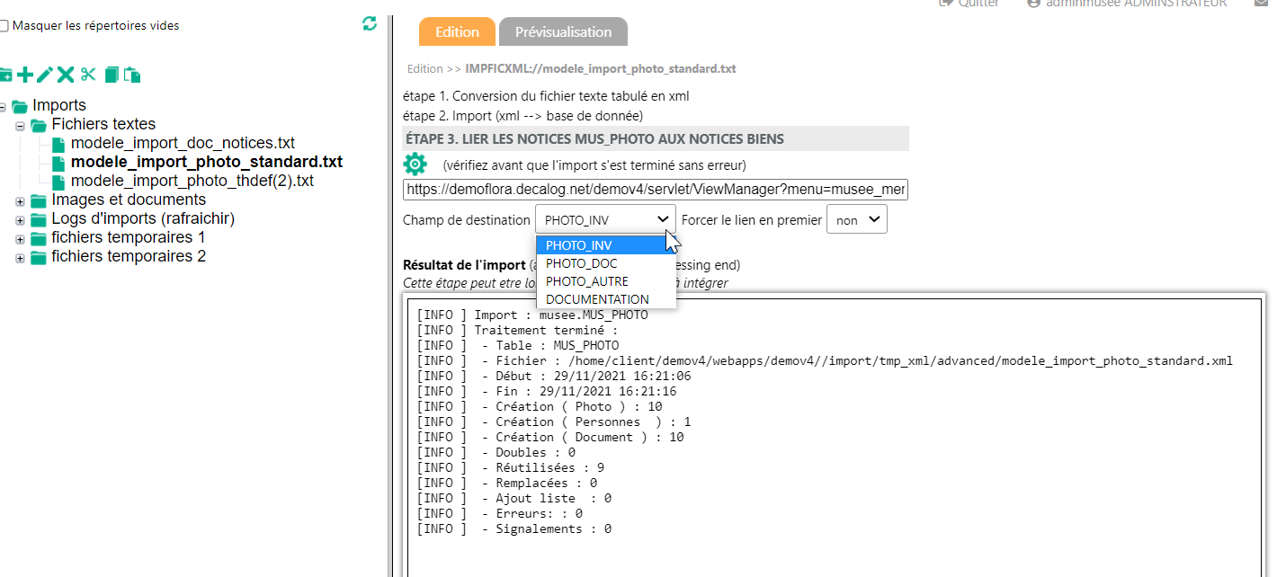Open the fichiers temporaires 2 label
Image resolution: width=1277 pixels, height=577 pixels.
(x=129, y=257)
